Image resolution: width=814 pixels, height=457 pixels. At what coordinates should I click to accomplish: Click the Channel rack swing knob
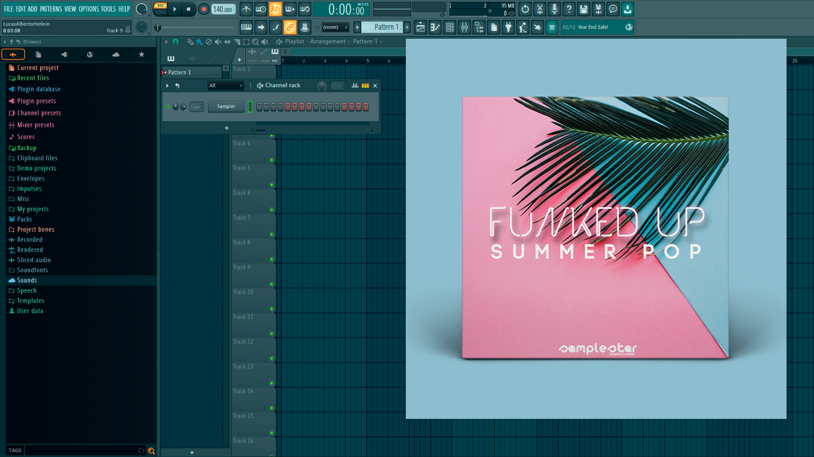click(322, 86)
